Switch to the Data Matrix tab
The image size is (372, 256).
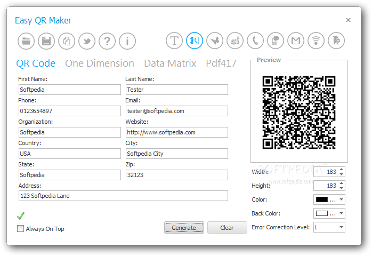pos(170,63)
